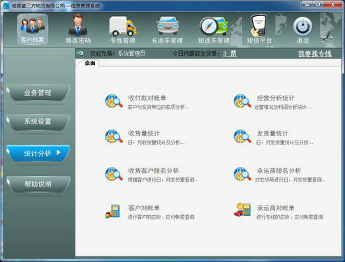The height and width of the screenshot is (262, 345).
Task: Select the 系统设置 sidebar button
Action: (x=38, y=122)
